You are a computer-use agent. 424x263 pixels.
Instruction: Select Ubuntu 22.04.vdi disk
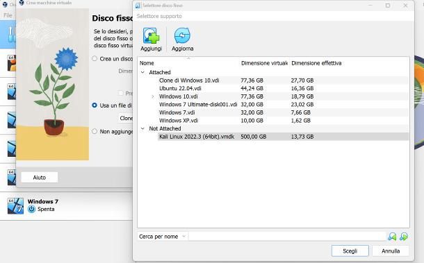click(180, 88)
